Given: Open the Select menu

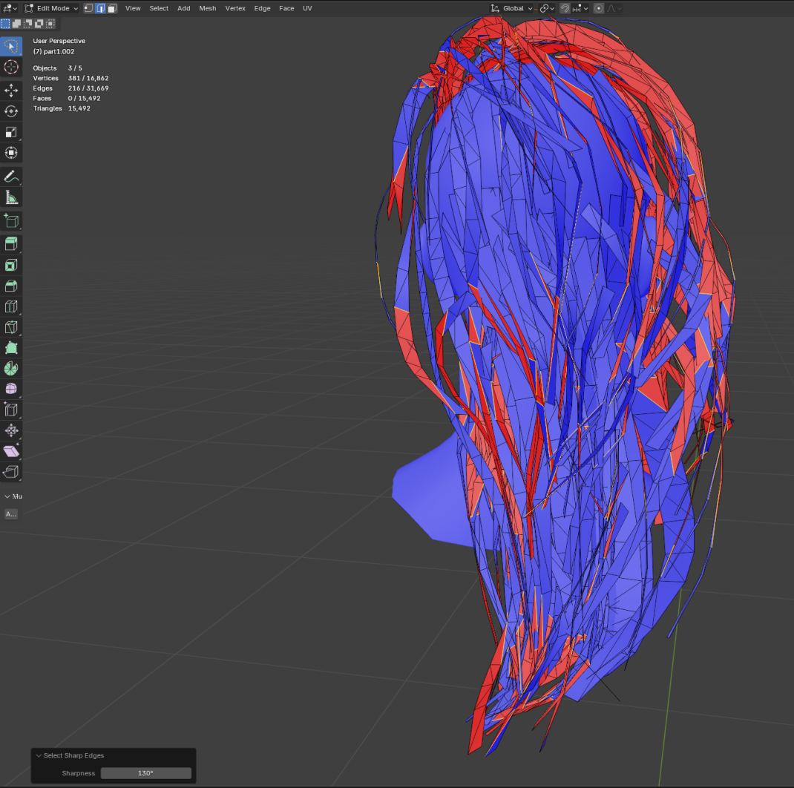Looking at the screenshot, I should [x=159, y=8].
